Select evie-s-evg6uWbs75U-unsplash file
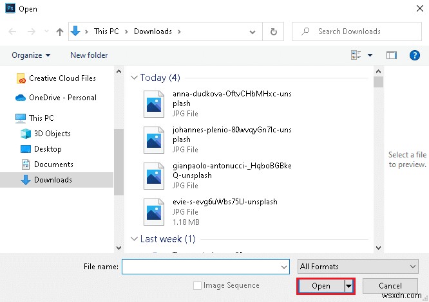 coord(225,201)
